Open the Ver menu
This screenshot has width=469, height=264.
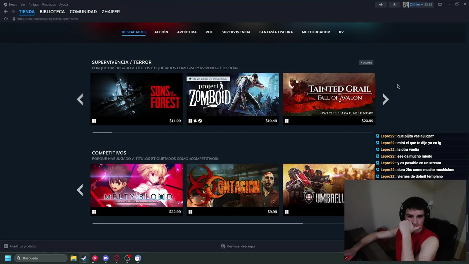tap(23, 4)
